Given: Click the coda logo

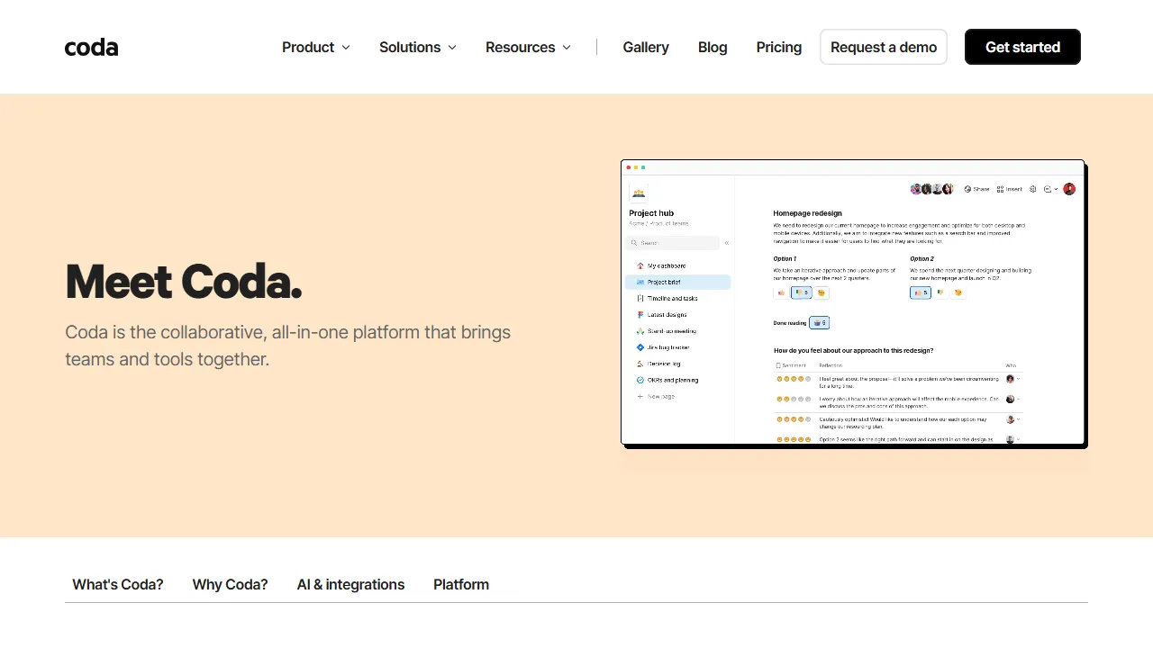Looking at the screenshot, I should pyautogui.click(x=91, y=48).
